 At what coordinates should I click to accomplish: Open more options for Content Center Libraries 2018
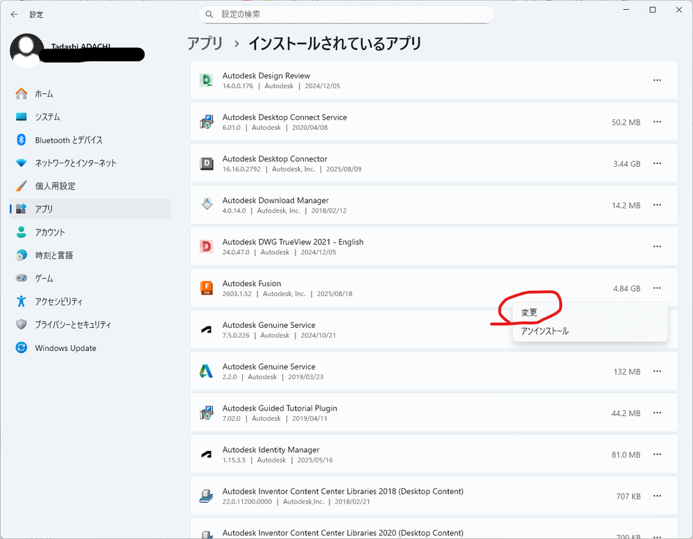(x=657, y=496)
